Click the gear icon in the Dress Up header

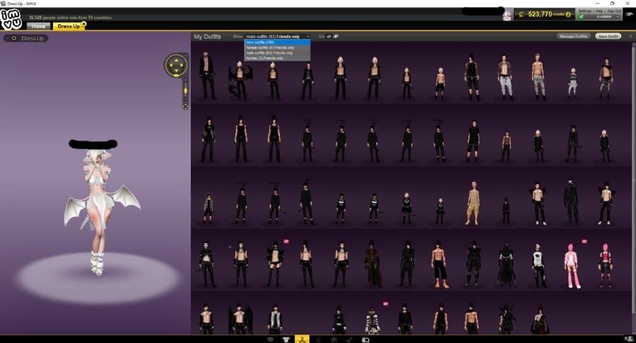(x=14, y=38)
